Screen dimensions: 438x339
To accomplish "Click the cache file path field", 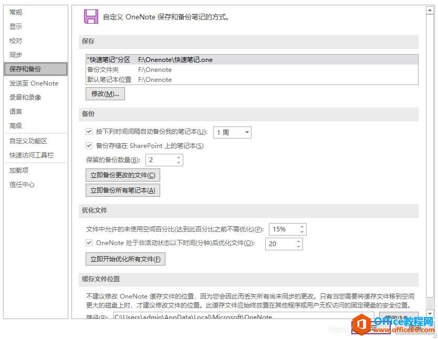I will point(244,316).
